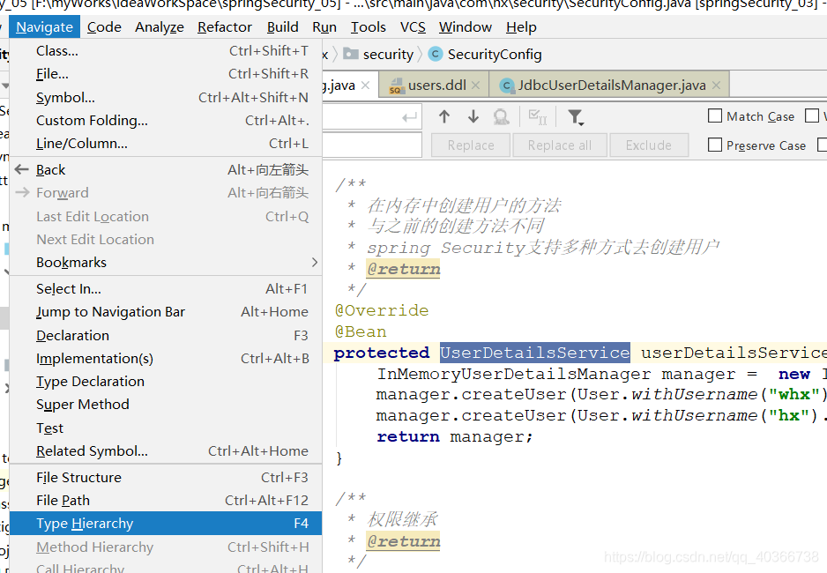
Task: Choose Super Method entry
Action: [x=166, y=405]
